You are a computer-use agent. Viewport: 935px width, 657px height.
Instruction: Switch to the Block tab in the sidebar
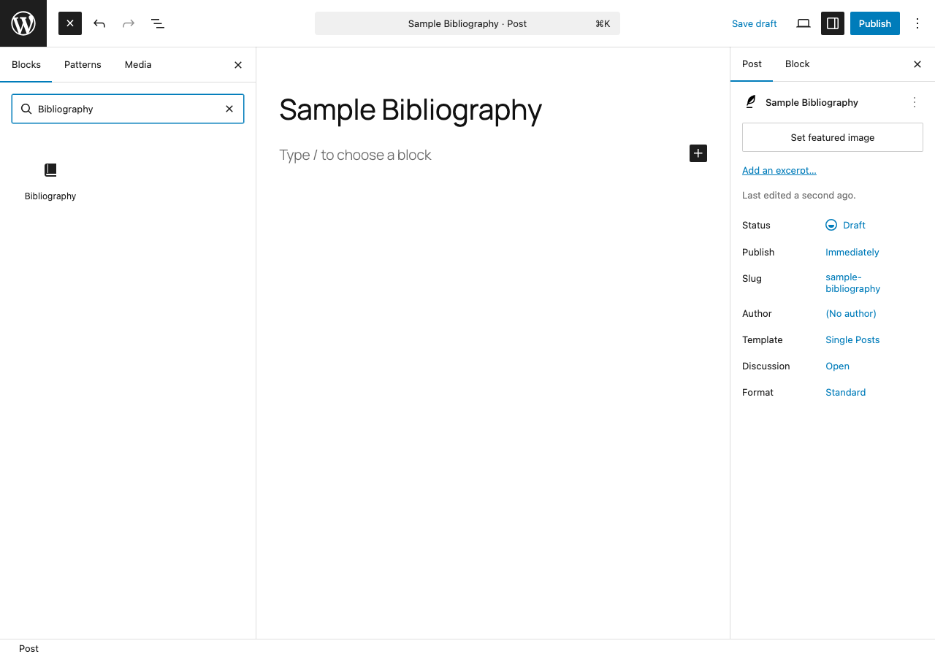797,64
